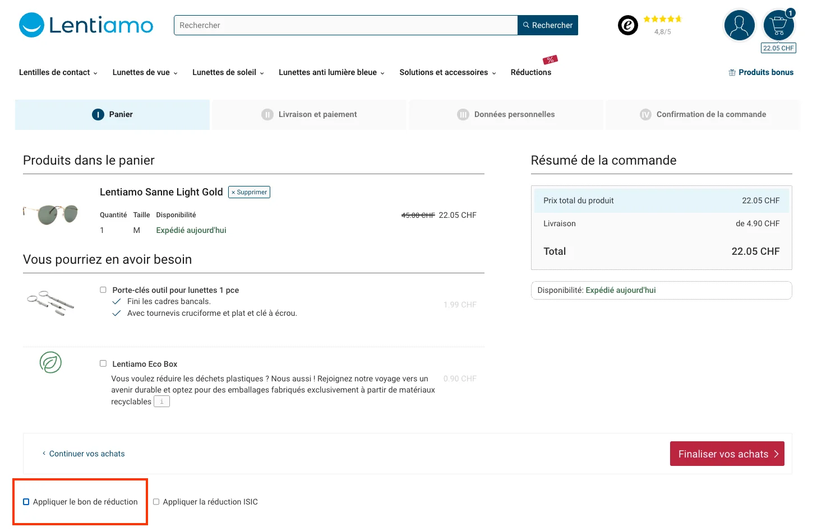817x532 pixels.
Task: Expand Solutions et accessoires menu
Action: click(x=448, y=72)
